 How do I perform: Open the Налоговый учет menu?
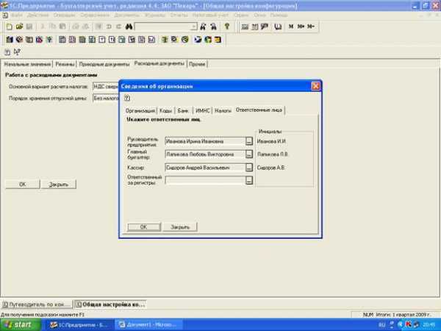[211, 15]
